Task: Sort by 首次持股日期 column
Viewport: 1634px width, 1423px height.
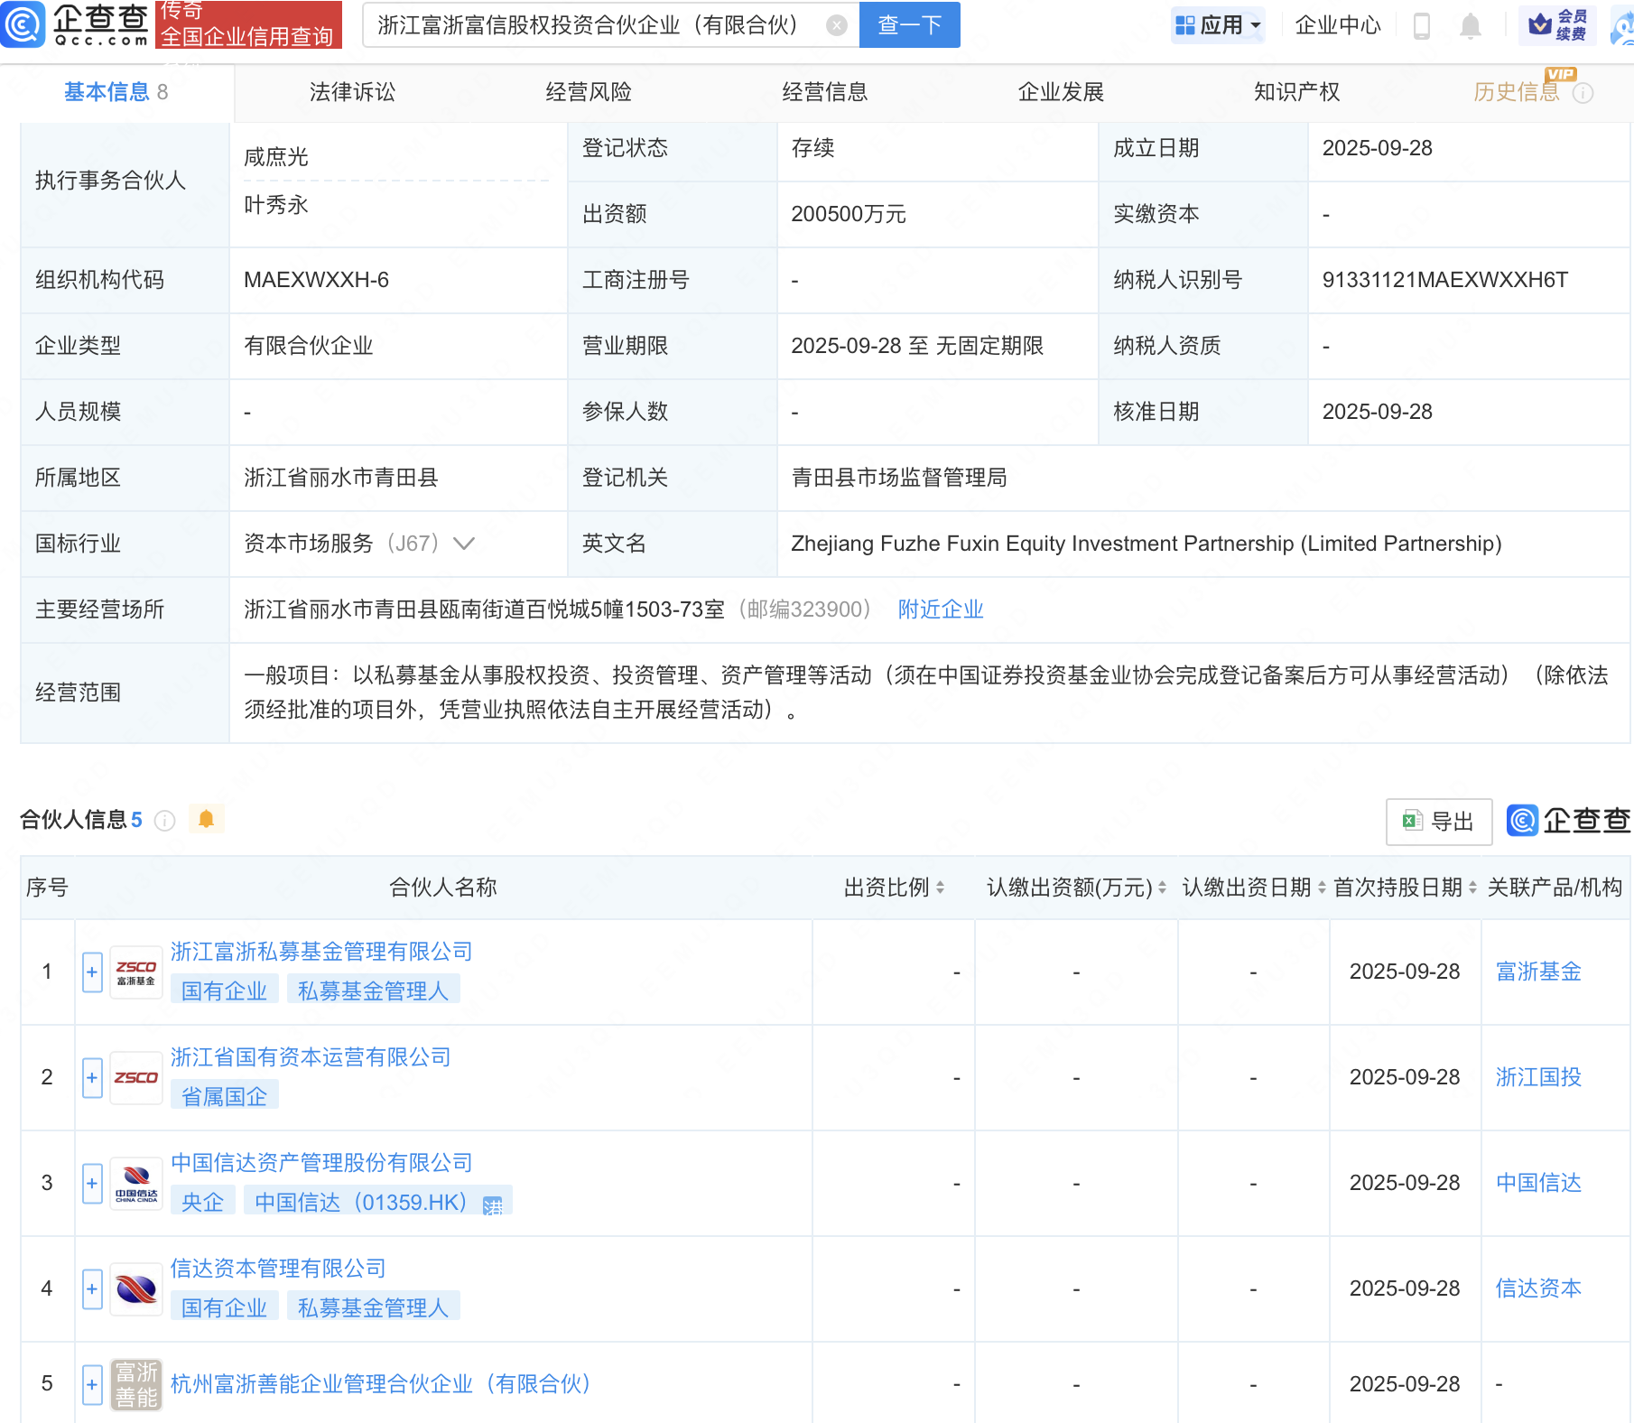Action: (x=1472, y=888)
